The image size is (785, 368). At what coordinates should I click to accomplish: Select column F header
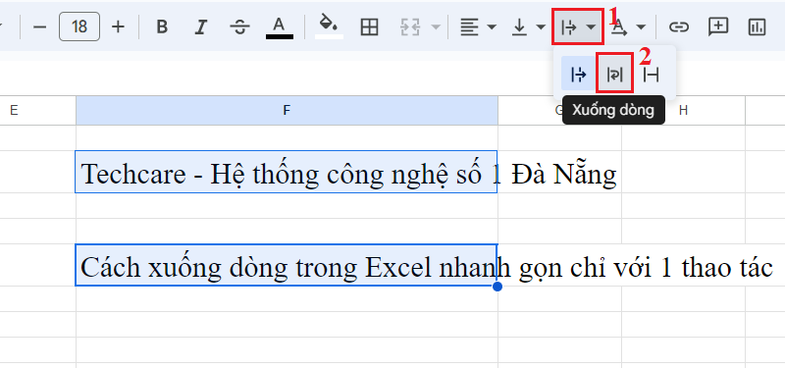pos(287,110)
